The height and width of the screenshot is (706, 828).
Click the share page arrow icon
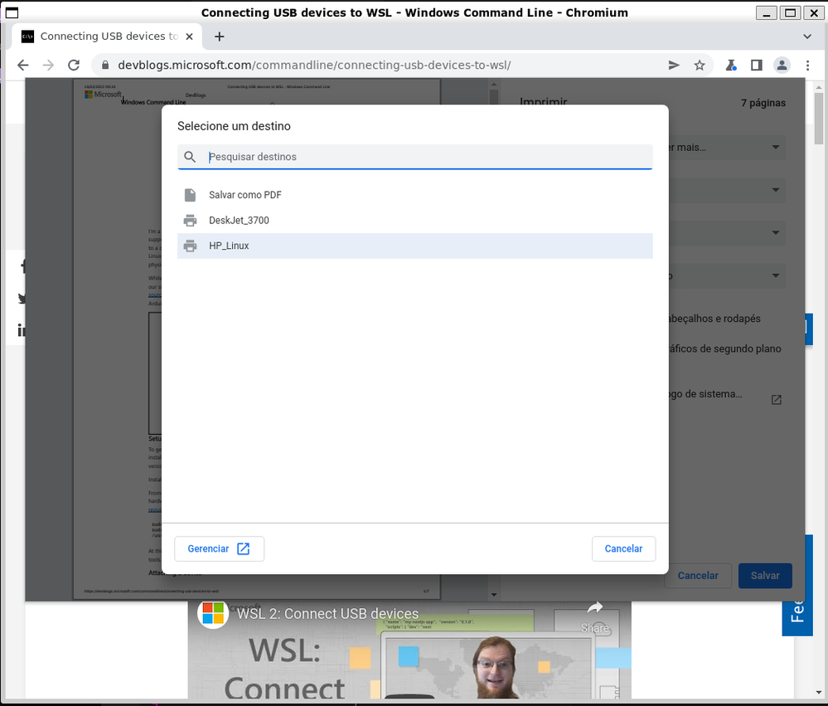point(674,65)
